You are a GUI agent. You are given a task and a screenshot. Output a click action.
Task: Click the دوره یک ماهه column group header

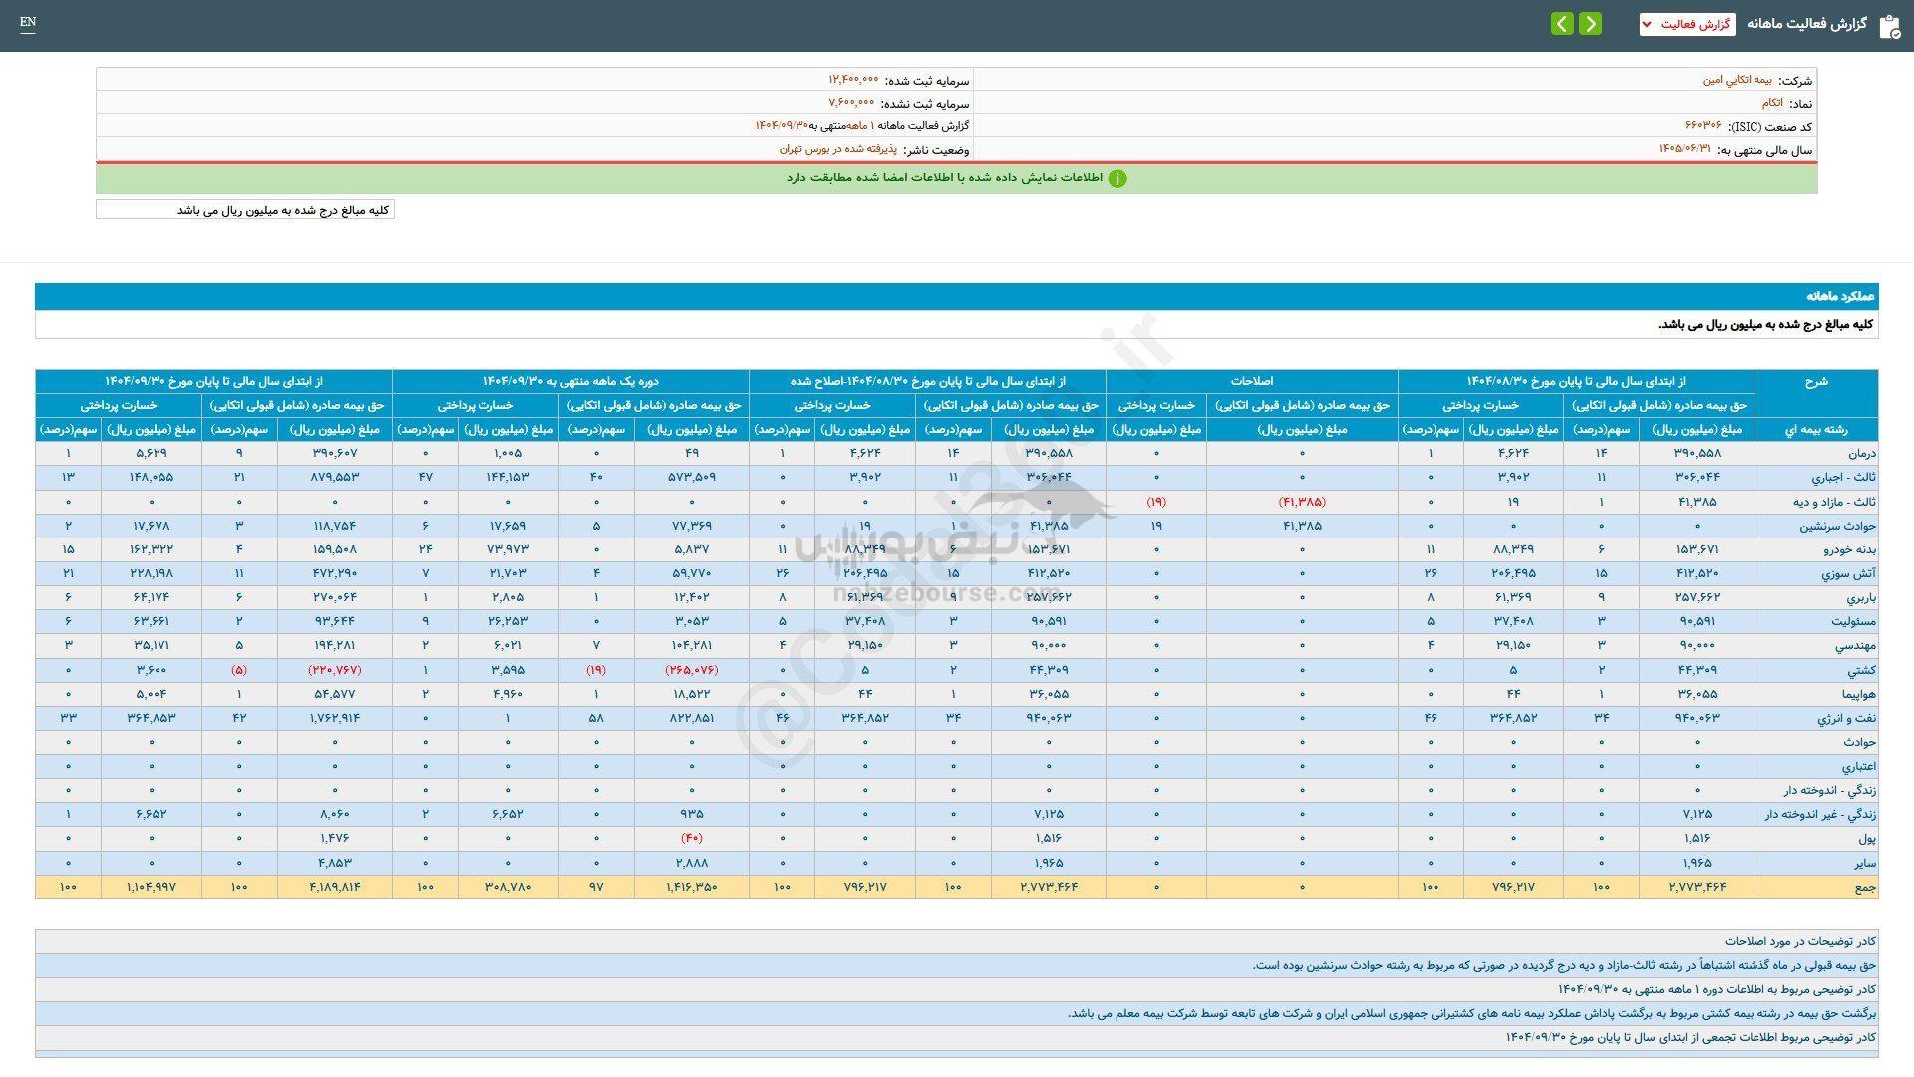click(x=570, y=381)
